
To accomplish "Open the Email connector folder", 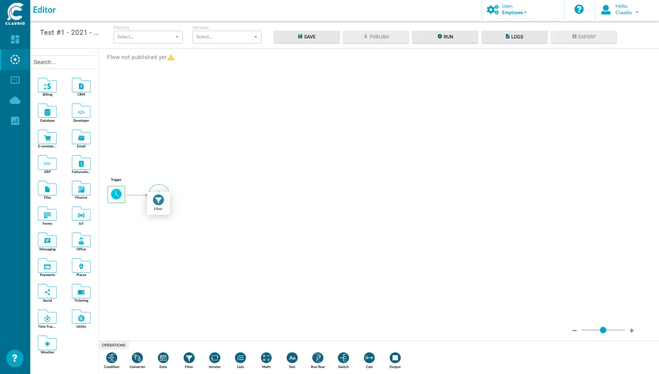I will (x=81, y=138).
